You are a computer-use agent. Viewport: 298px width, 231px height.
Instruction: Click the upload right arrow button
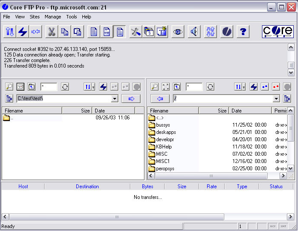pos(131,99)
